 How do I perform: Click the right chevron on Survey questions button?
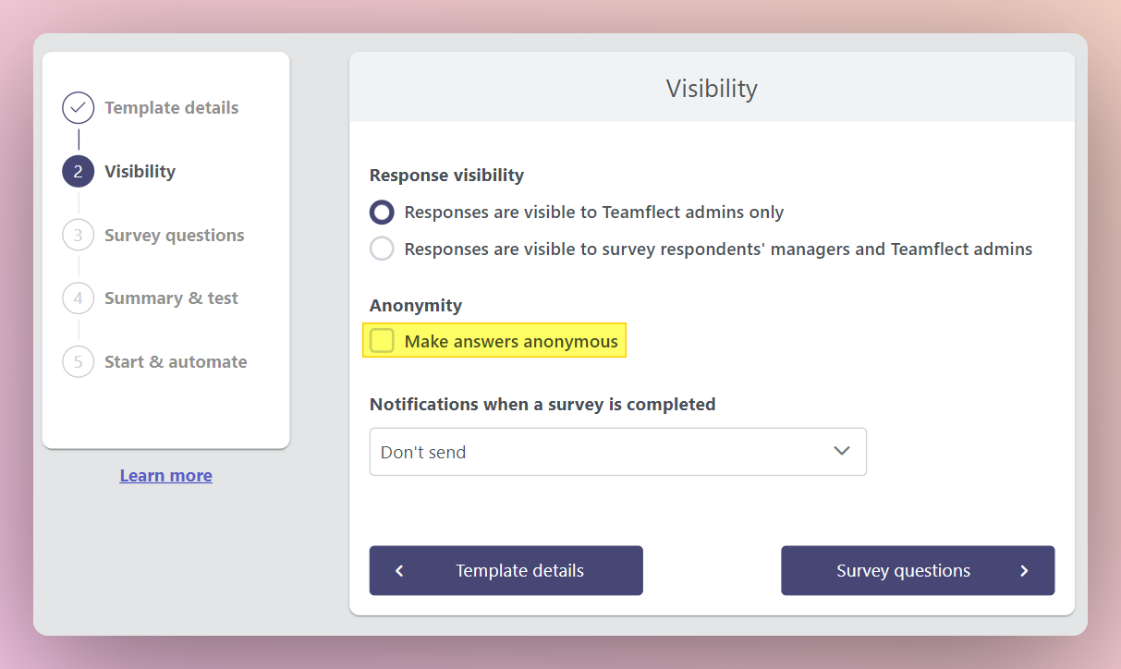click(x=1024, y=571)
